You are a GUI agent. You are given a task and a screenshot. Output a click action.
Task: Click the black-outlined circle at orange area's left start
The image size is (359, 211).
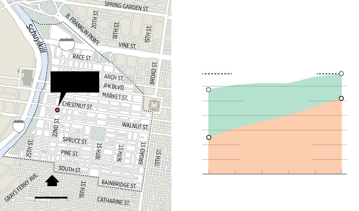(x=209, y=137)
